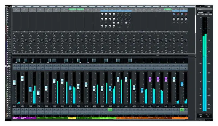Click the GTR 1 channel fader handle
Image resolution: width=218 pixels, height=126 pixels.
coord(38,93)
